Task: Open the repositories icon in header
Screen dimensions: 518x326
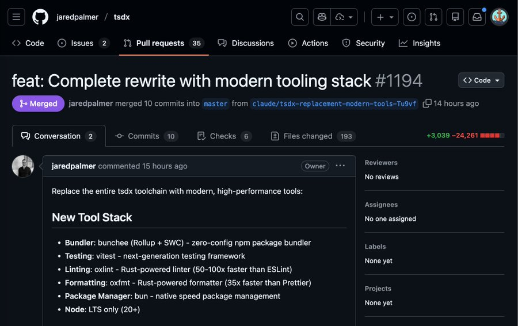Action: click(x=455, y=17)
